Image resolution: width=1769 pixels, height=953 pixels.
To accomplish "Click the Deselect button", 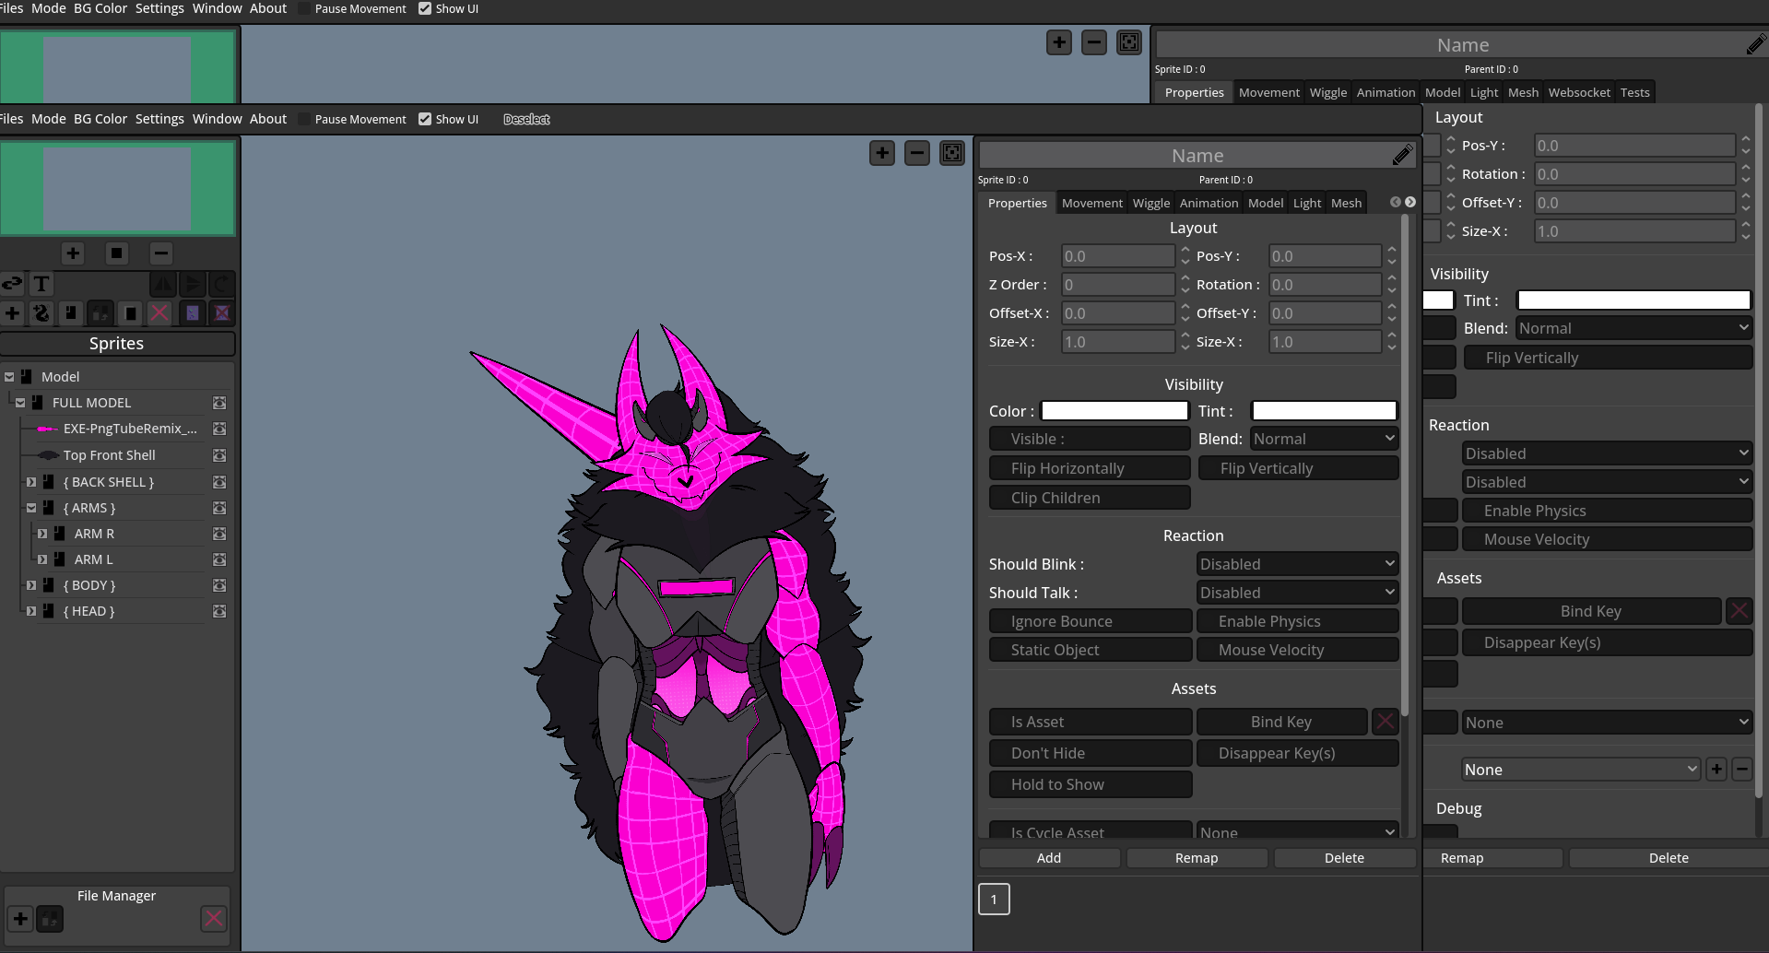I will point(526,119).
